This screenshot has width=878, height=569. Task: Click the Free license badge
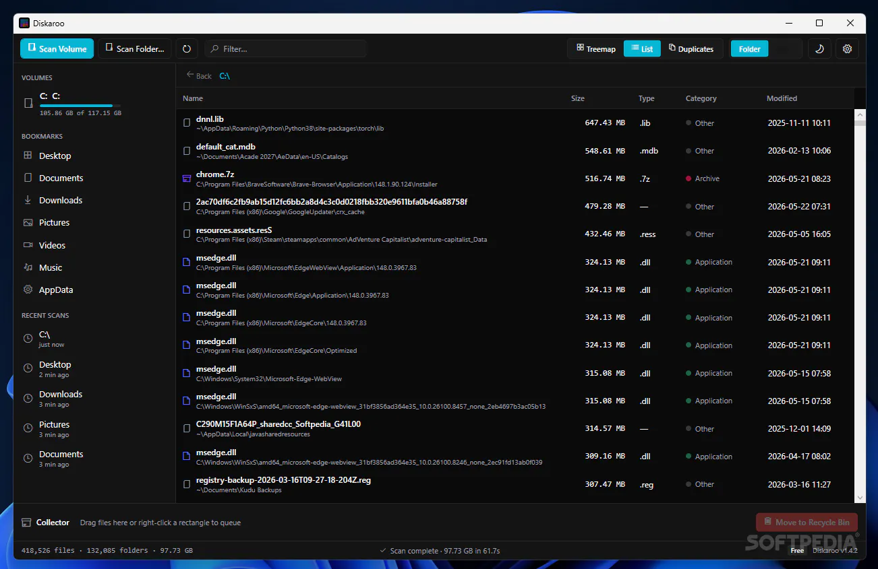pos(797,550)
